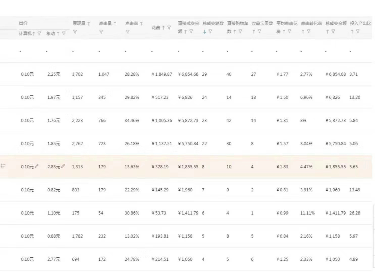Image resolution: width=375 pixels, height=272 pixels.
Task: Toggle ascending sort on 展现量 column
Action: tap(89, 23)
